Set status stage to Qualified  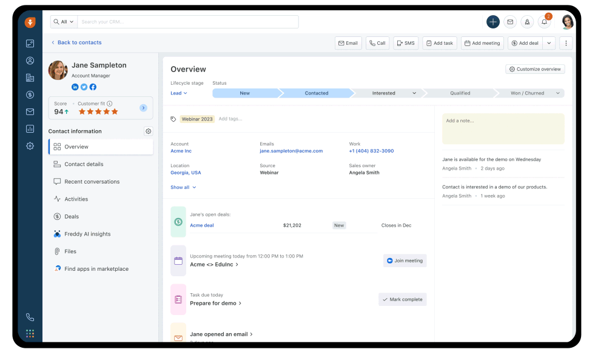[x=460, y=93]
